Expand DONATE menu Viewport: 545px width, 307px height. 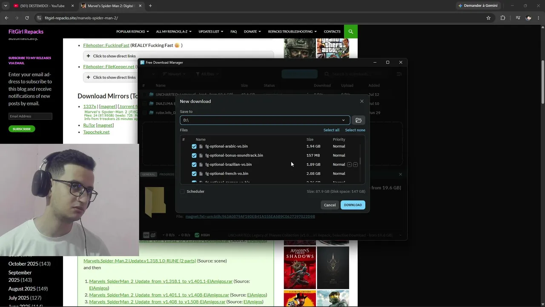[252, 32]
